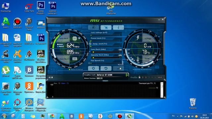Select the µTorrent desktop icon
Screen dimensions: 212x119
[6, 71]
